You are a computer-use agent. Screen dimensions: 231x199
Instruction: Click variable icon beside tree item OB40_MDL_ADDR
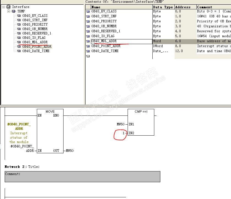click(x=19, y=42)
